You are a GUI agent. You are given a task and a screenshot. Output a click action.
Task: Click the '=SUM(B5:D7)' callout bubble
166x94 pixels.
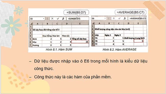(76, 13)
